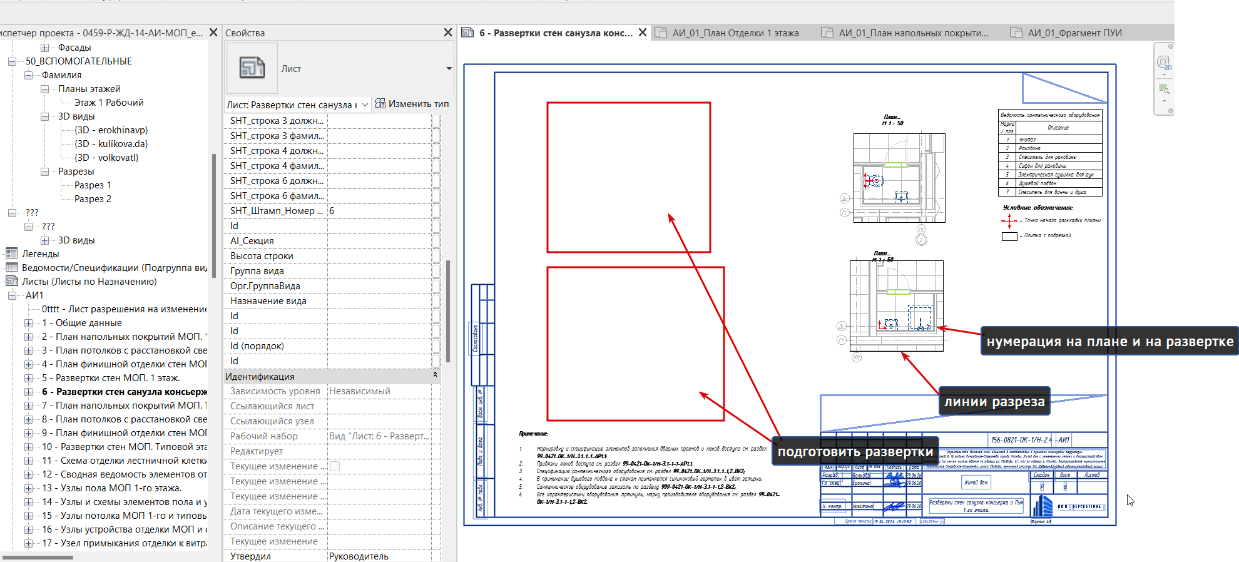Image resolution: width=1239 pixels, height=562 pixels.
Task: Expand the Фасады tree node
Action: pyautogui.click(x=44, y=48)
